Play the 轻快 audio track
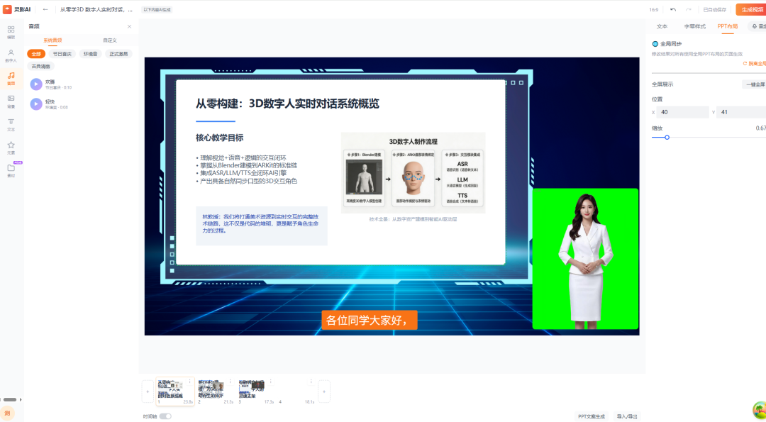766x422 pixels. tap(36, 104)
